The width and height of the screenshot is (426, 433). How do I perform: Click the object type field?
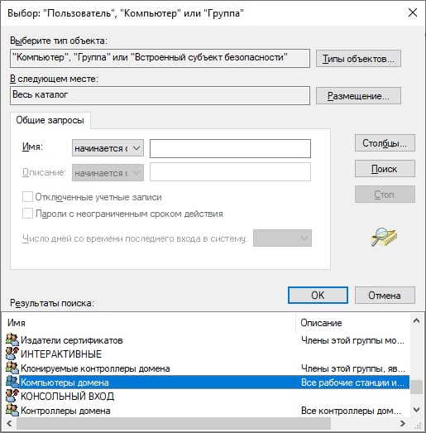pyautogui.click(x=160, y=58)
